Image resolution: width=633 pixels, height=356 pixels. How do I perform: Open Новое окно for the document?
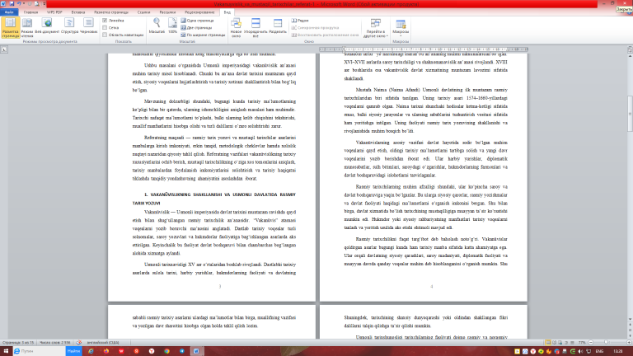click(x=236, y=27)
